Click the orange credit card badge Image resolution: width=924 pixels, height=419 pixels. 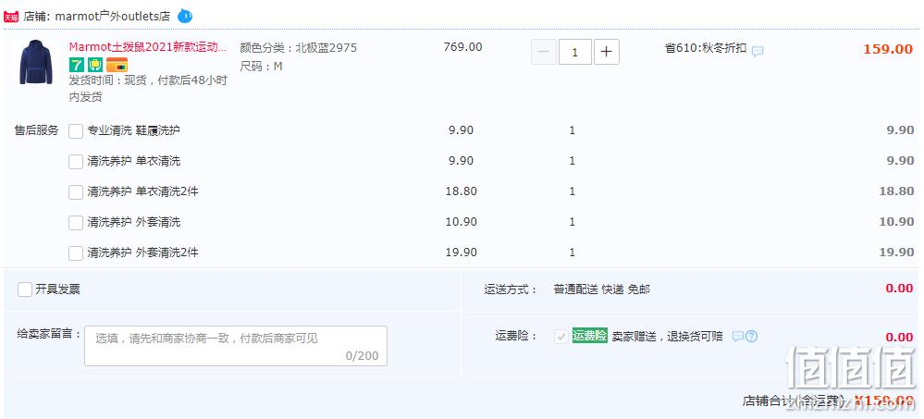pyautogui.click(x=117, y=65)
